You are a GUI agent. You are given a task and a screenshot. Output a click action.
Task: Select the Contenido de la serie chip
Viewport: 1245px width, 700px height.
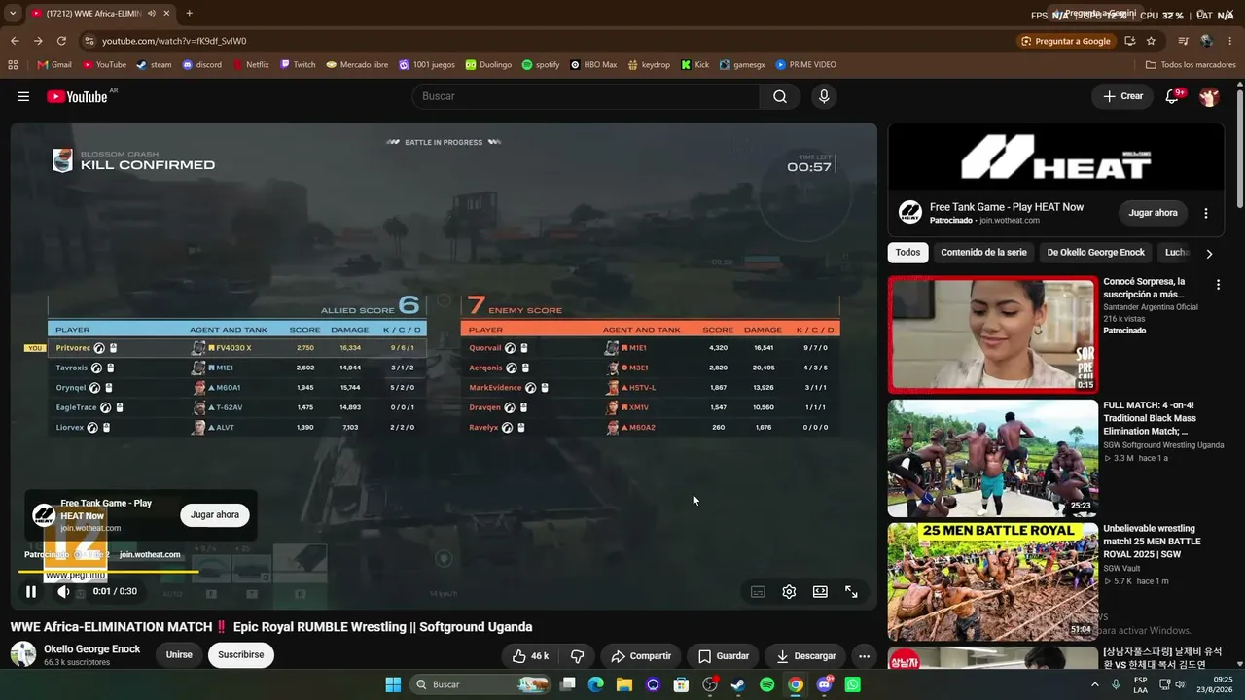(983, 253)
